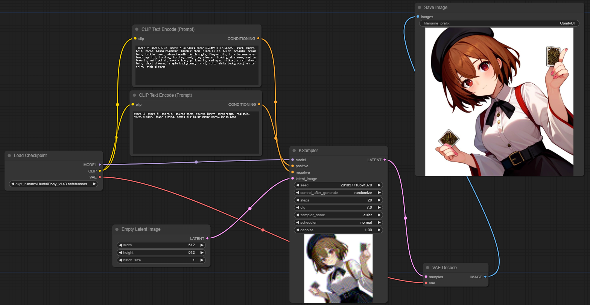Select the midpoint dot on the pink latent_image link
Viewport: 590px width, 305px height.
coord(250,208)
